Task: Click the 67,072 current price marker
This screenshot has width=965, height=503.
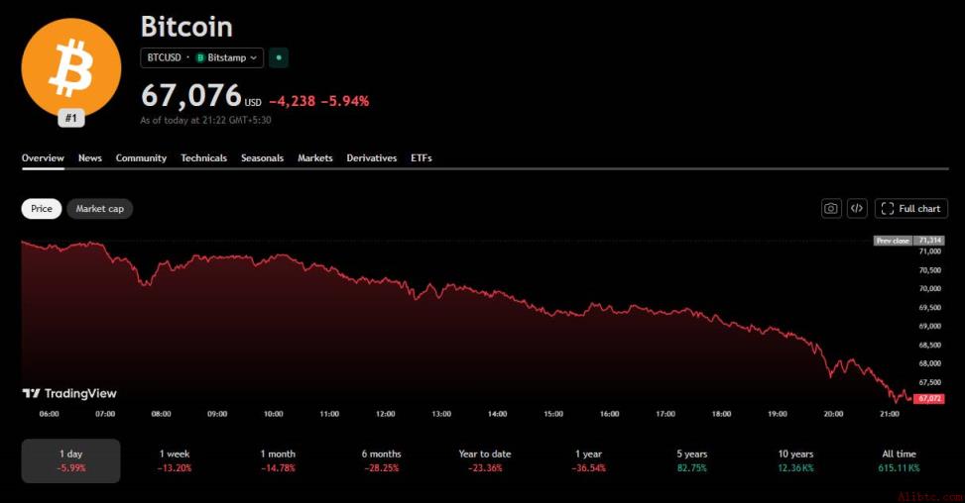Action: 929,399
